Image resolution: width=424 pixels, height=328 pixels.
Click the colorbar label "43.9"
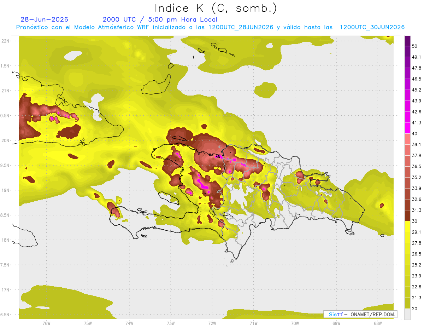[x=417, y=101]
